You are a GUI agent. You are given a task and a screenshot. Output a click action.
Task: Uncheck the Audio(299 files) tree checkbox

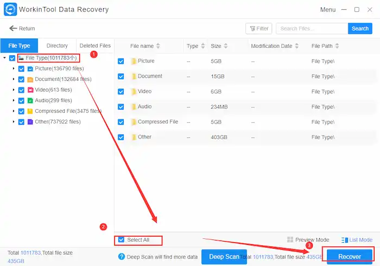[21, 100]
